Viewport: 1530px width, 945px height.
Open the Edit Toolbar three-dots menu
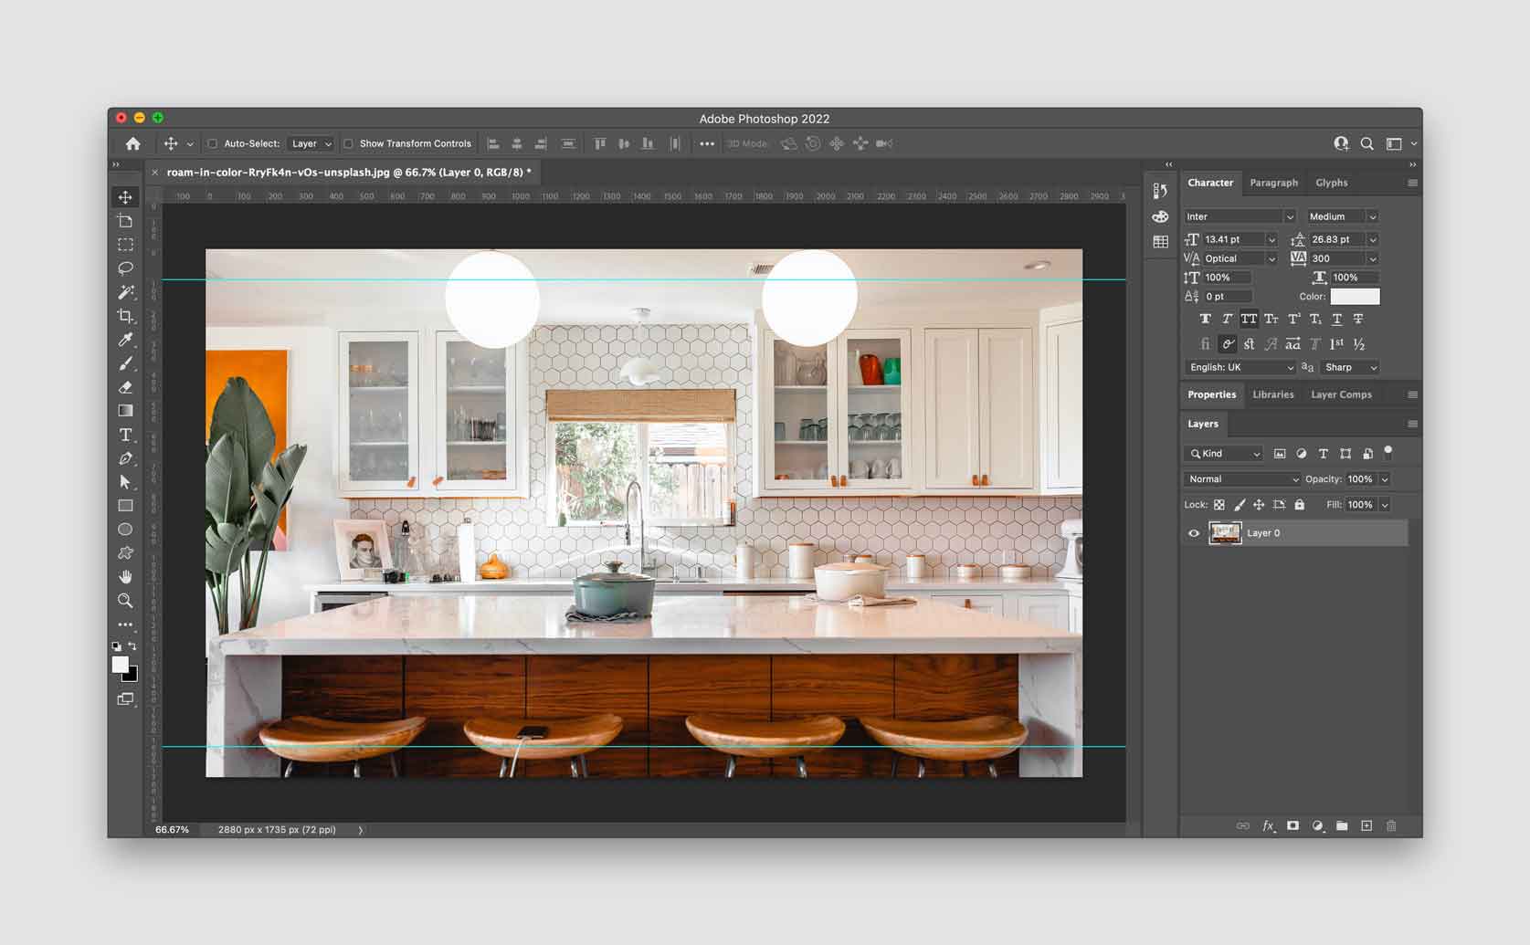pos(125,625)
